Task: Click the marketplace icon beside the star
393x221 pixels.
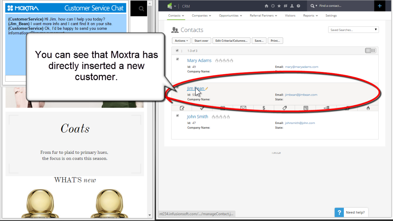Action: pos(285,6)
